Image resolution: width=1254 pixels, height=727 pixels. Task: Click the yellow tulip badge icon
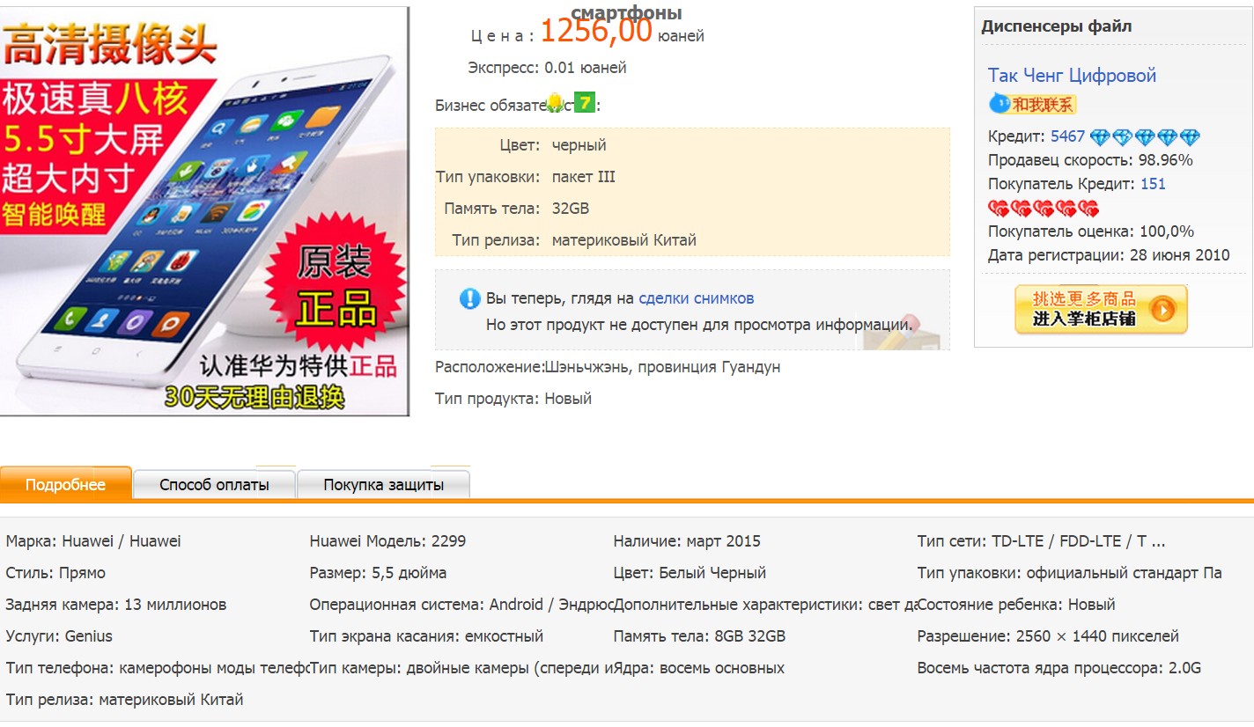click(x=556, y=103)
